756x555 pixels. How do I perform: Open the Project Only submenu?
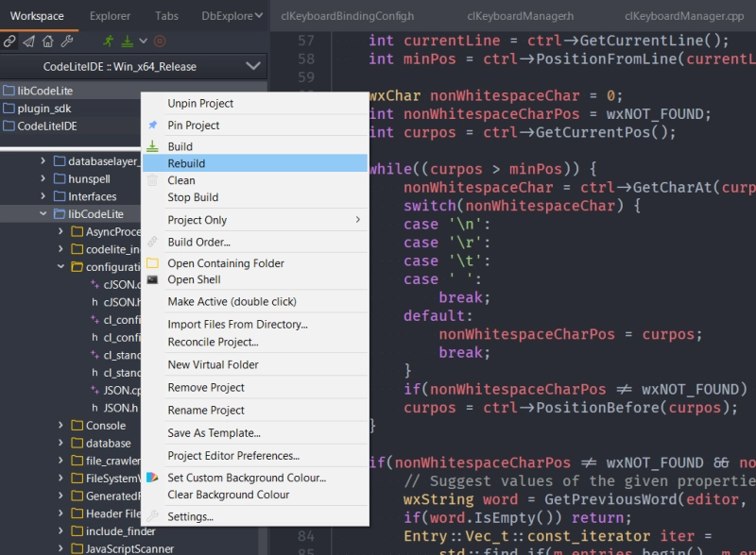click(255, 220)
